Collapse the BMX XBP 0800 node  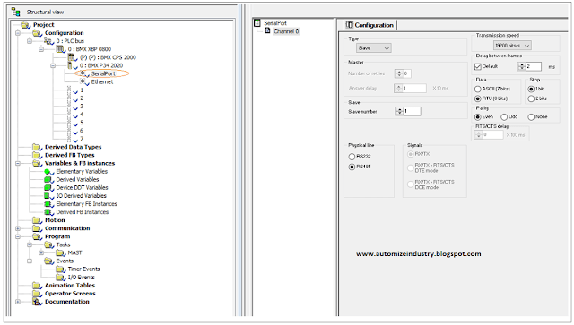[x=41, y=49]
